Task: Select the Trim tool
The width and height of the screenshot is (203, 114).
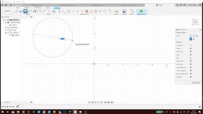Action: 49,11
